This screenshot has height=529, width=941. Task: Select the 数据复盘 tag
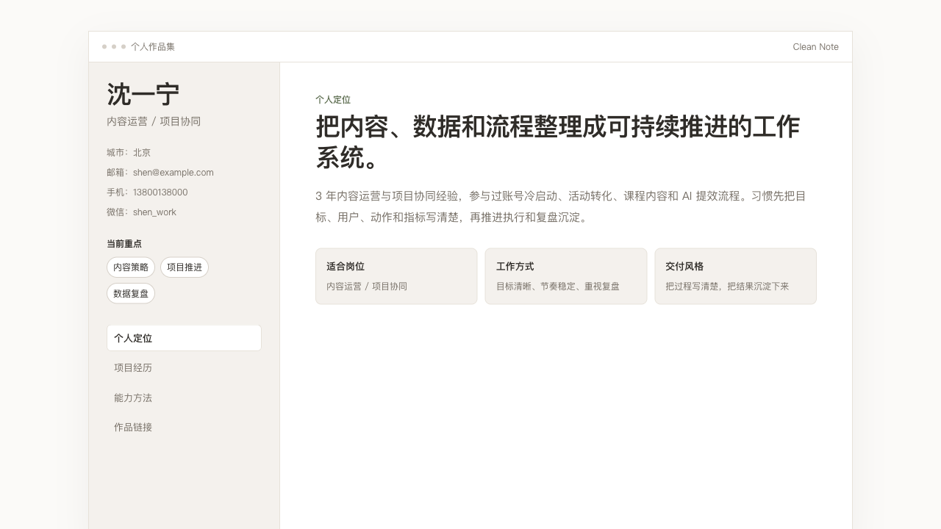pos(131,293)
